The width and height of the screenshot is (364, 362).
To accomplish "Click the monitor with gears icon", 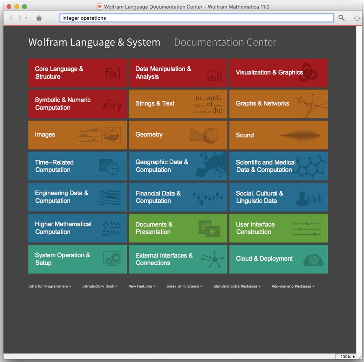I will 112,259.
